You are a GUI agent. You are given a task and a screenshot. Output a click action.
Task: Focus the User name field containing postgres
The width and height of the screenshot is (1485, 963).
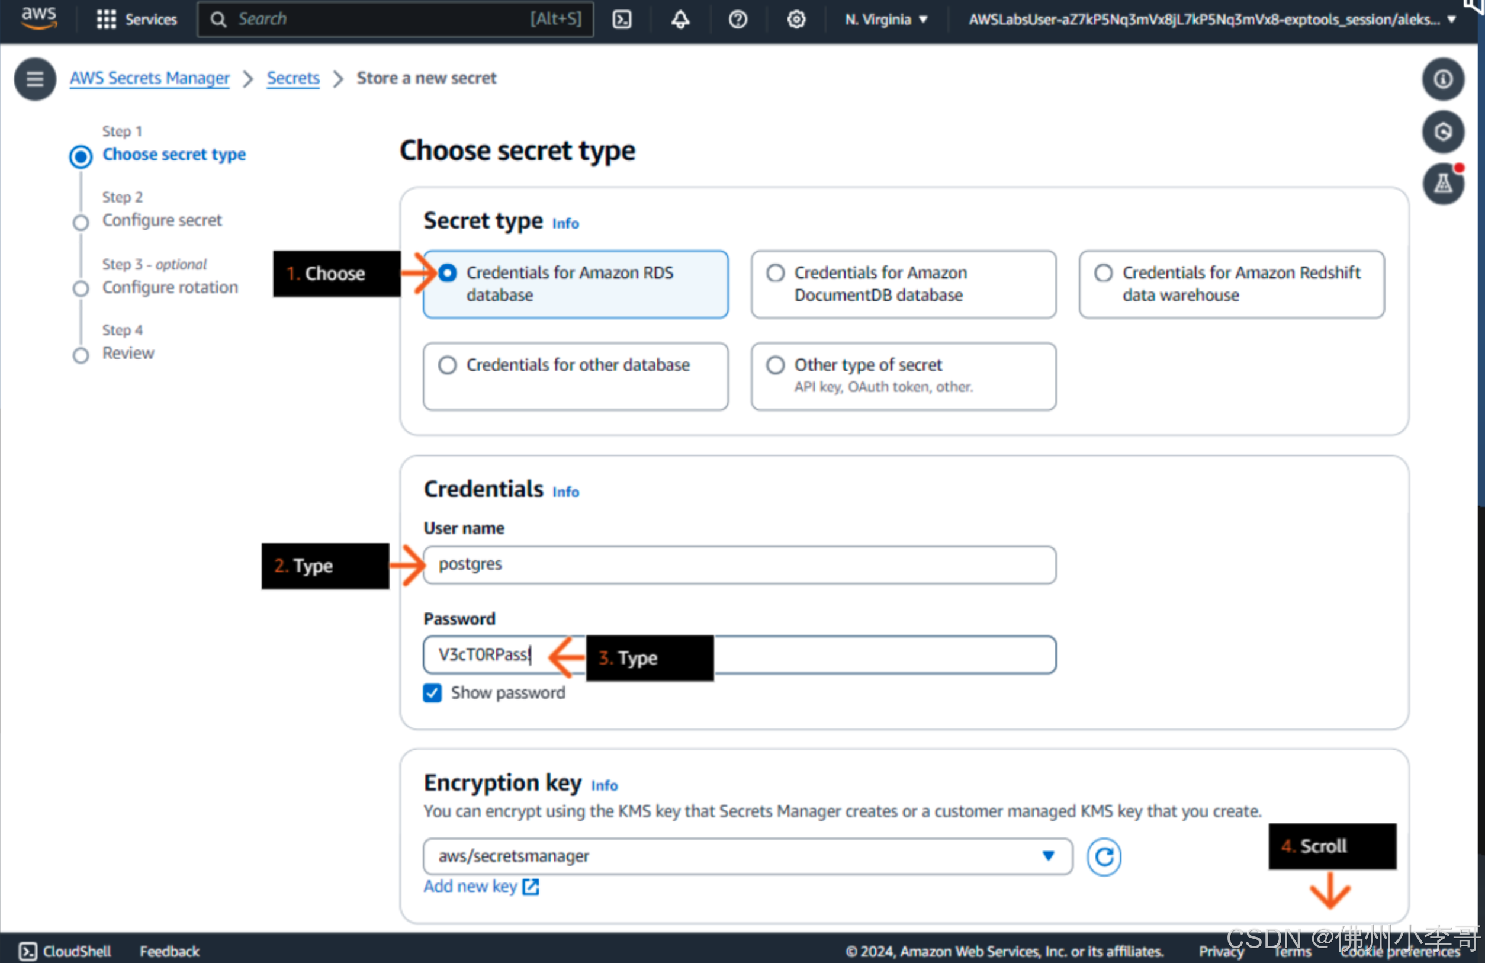[x=740, y=565]
